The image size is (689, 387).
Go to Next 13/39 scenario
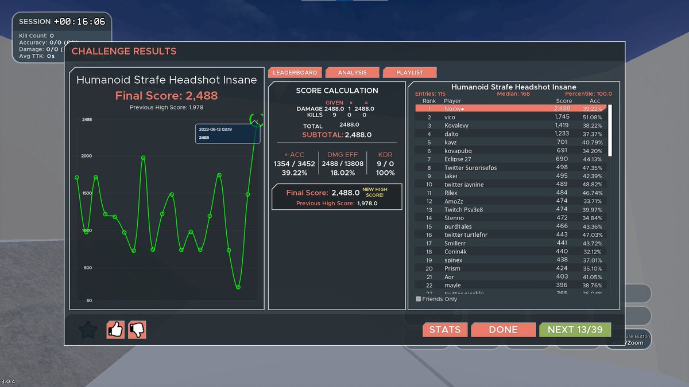(x=575, y=330)
